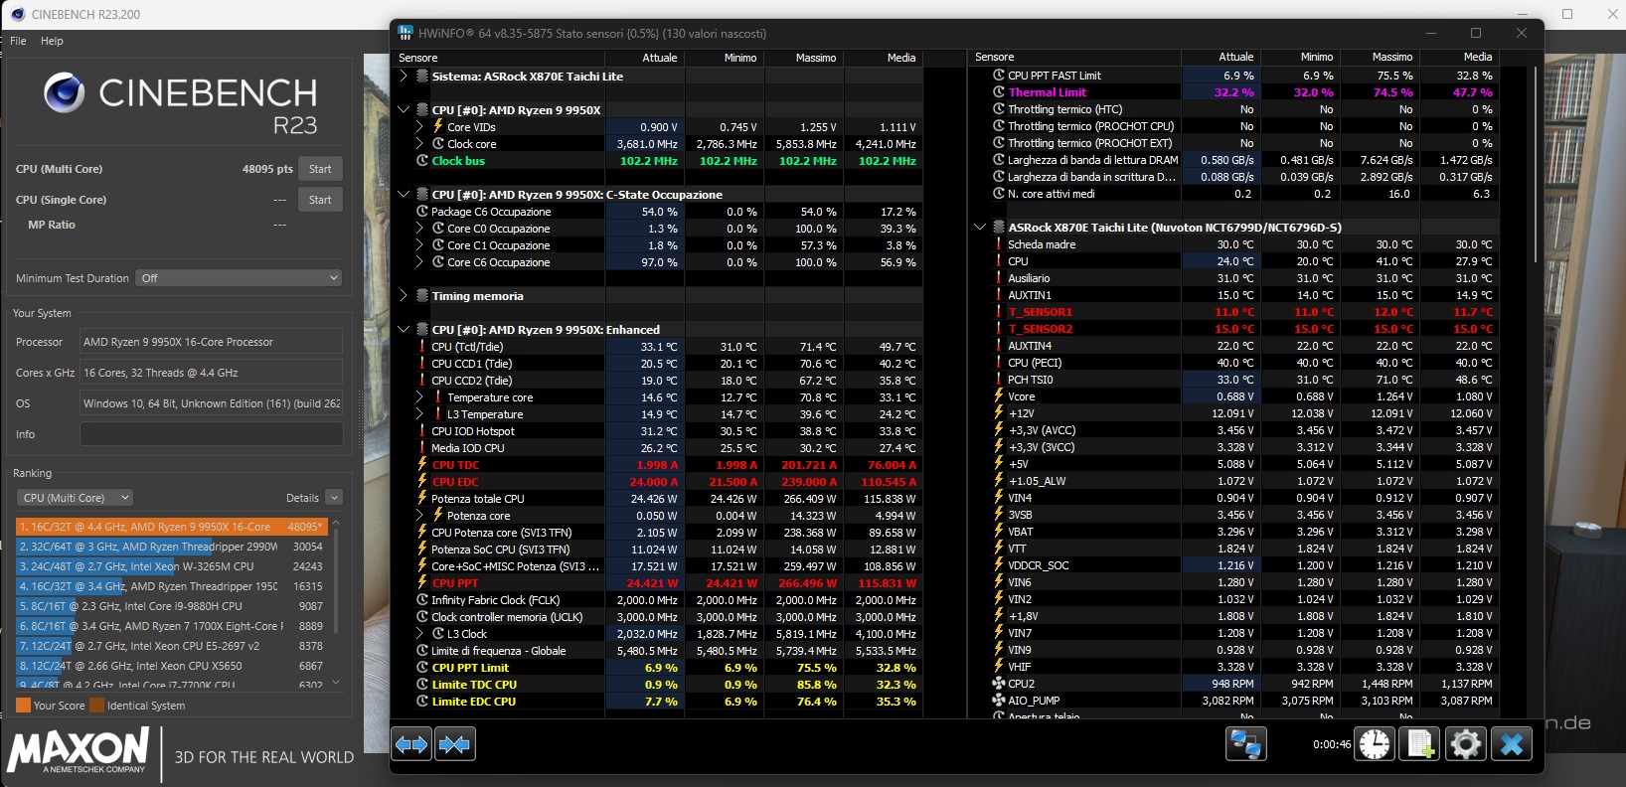Expand the Core C0 Occupazione row
This screenshot has height=787, width=1626.
pyautogui.click(x=419, y=228)
